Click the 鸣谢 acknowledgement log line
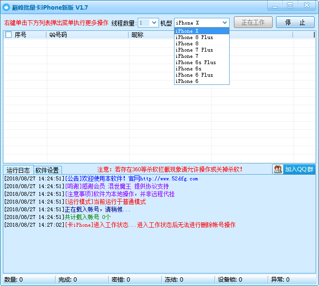This screenshot has height=286, width=319. coord(87,186)
